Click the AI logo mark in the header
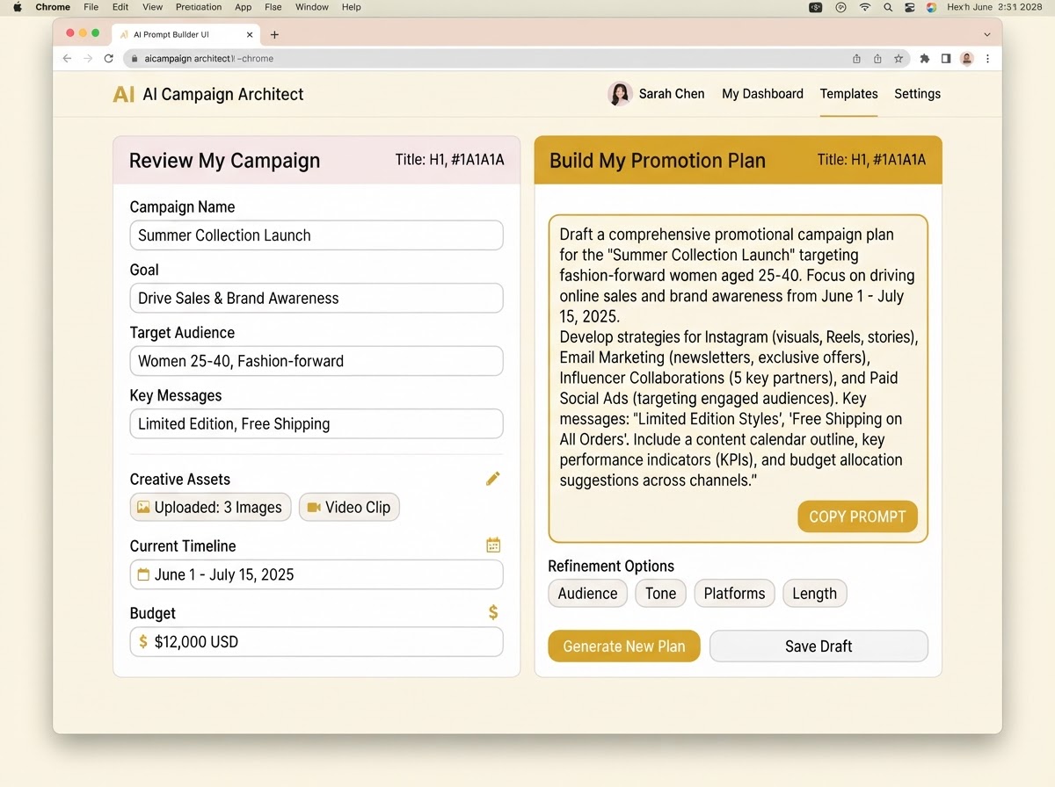 pyautogui.click(x=124, y=94)
